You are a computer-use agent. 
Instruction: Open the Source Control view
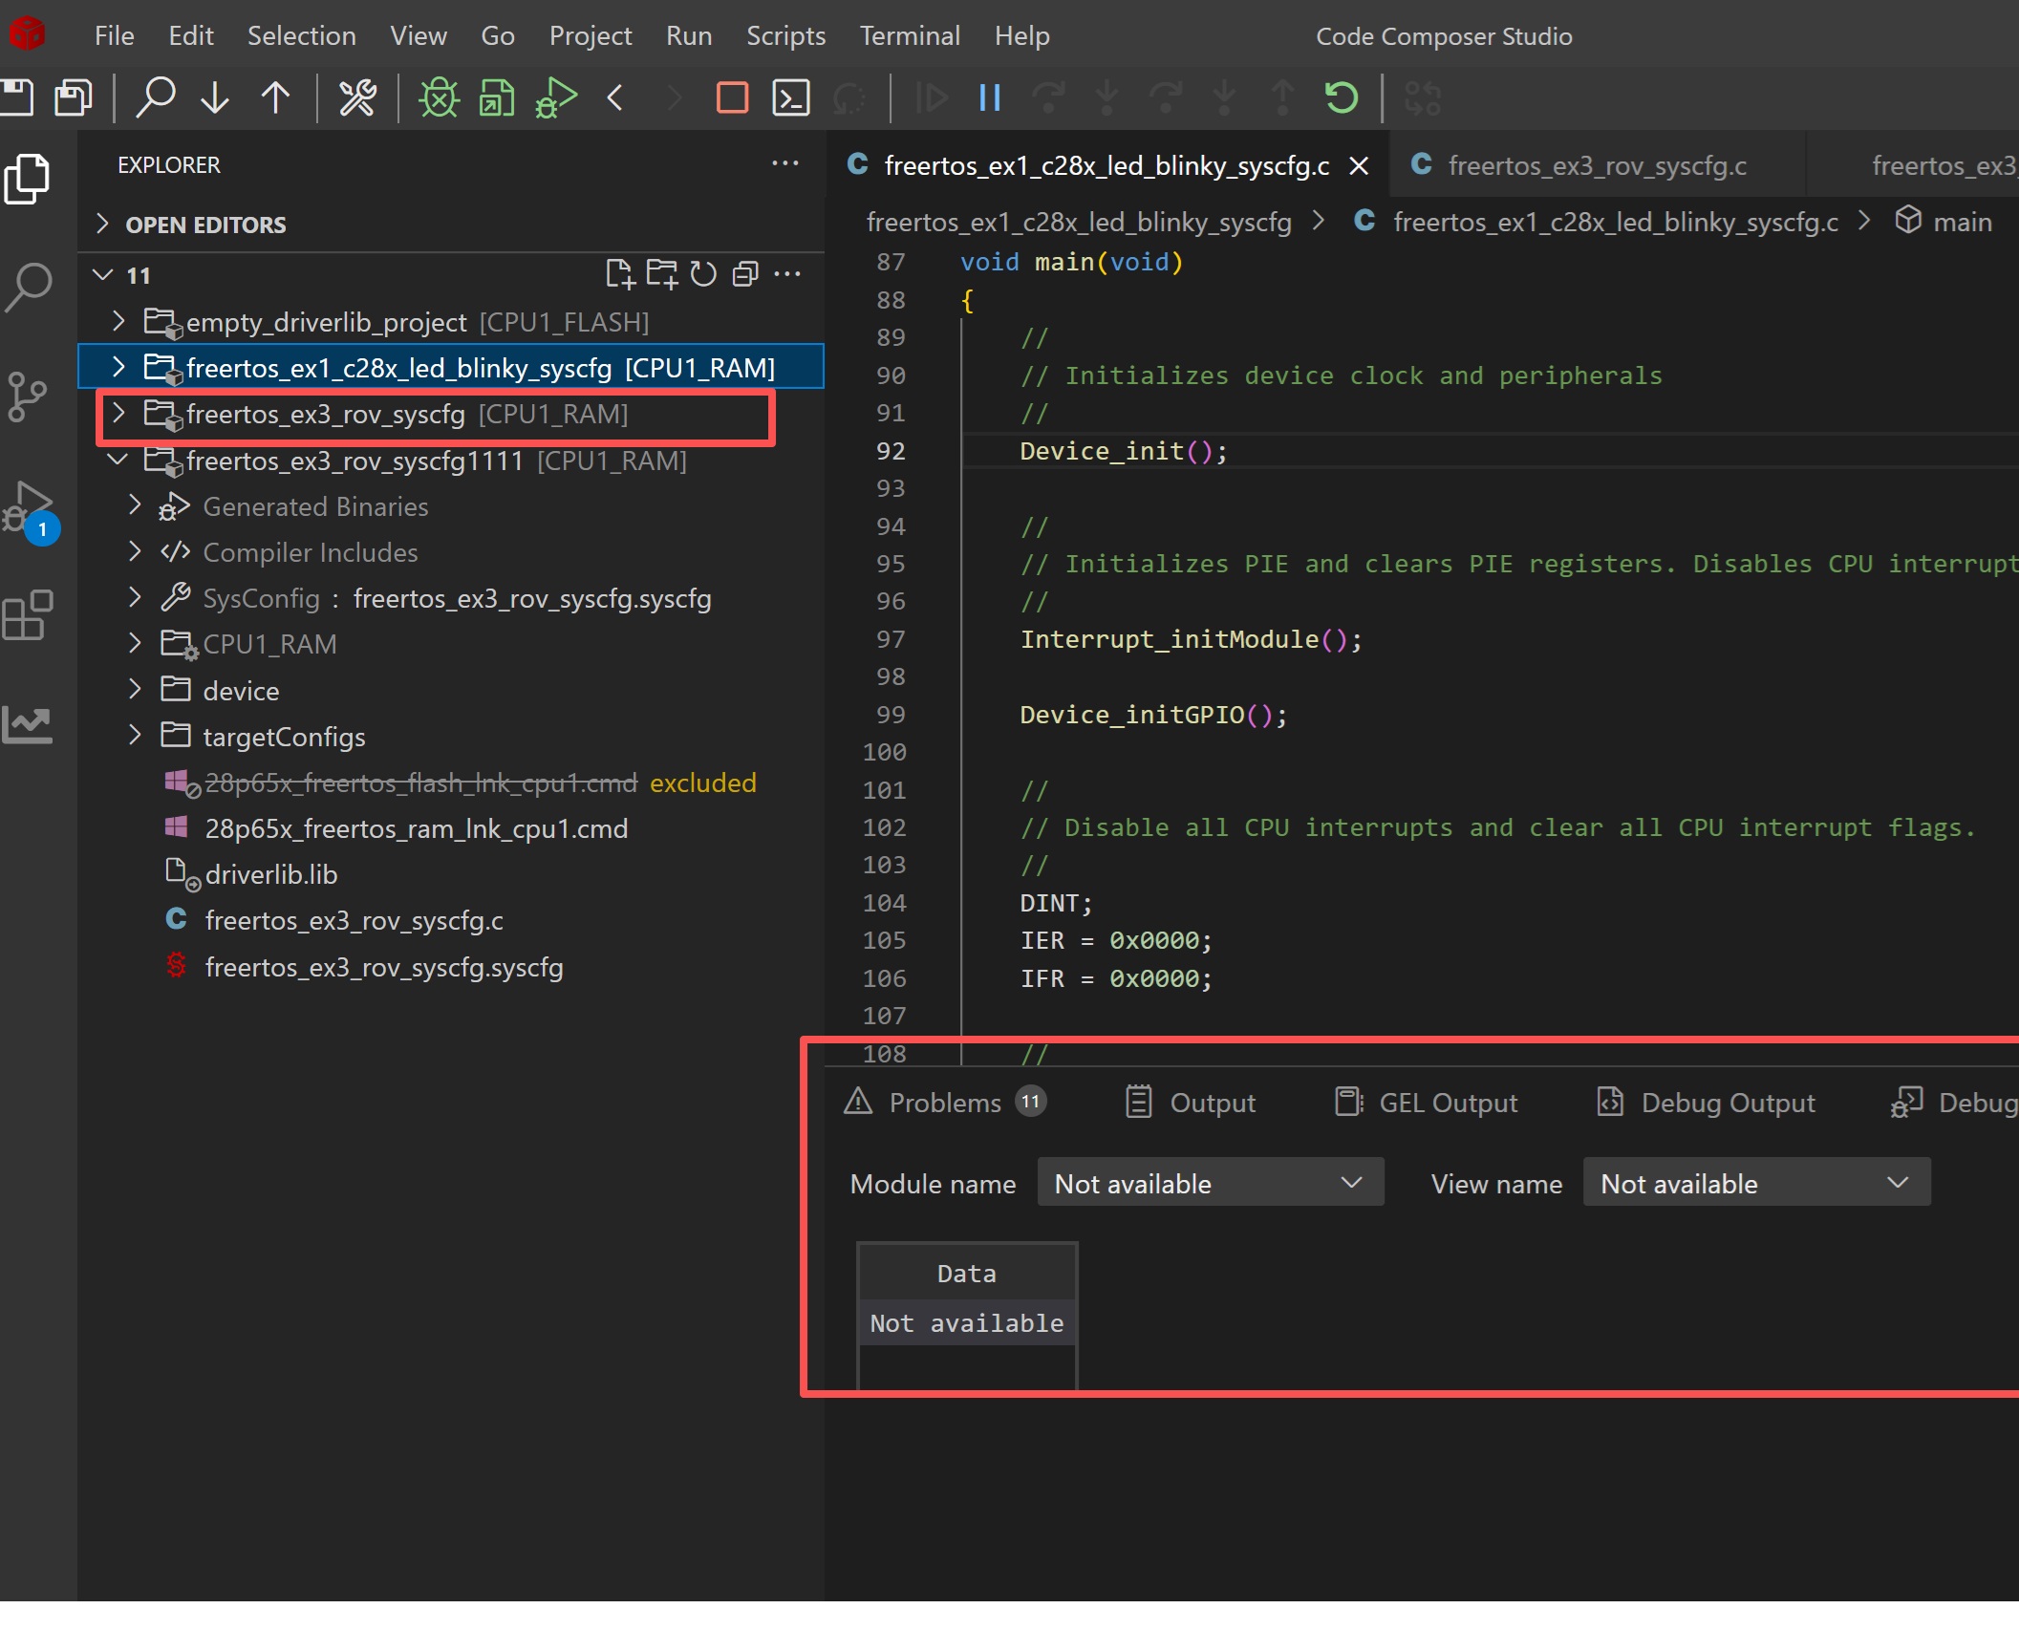click(27, 397)
